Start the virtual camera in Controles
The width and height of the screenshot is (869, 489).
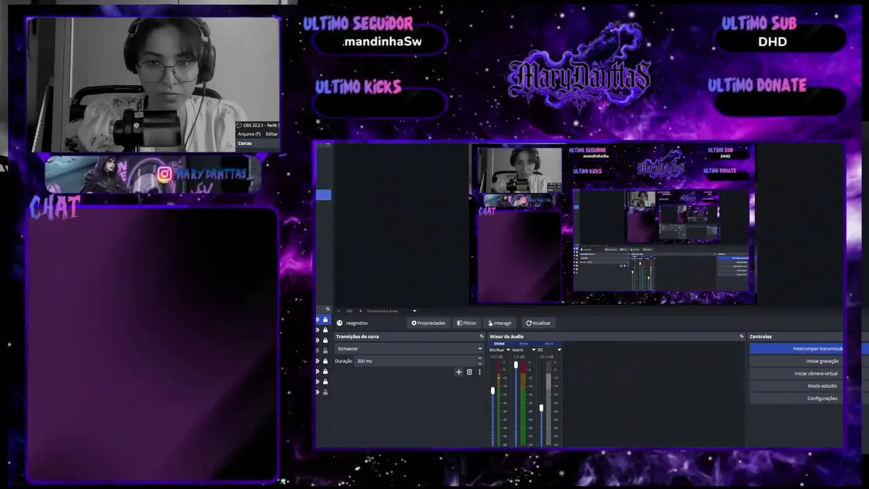[x=796, y=374]
